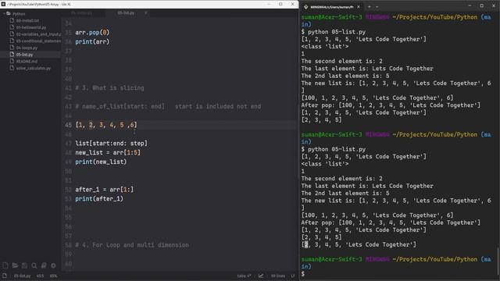Click the comment '# 3. What is slicing'

coord(109,88)
